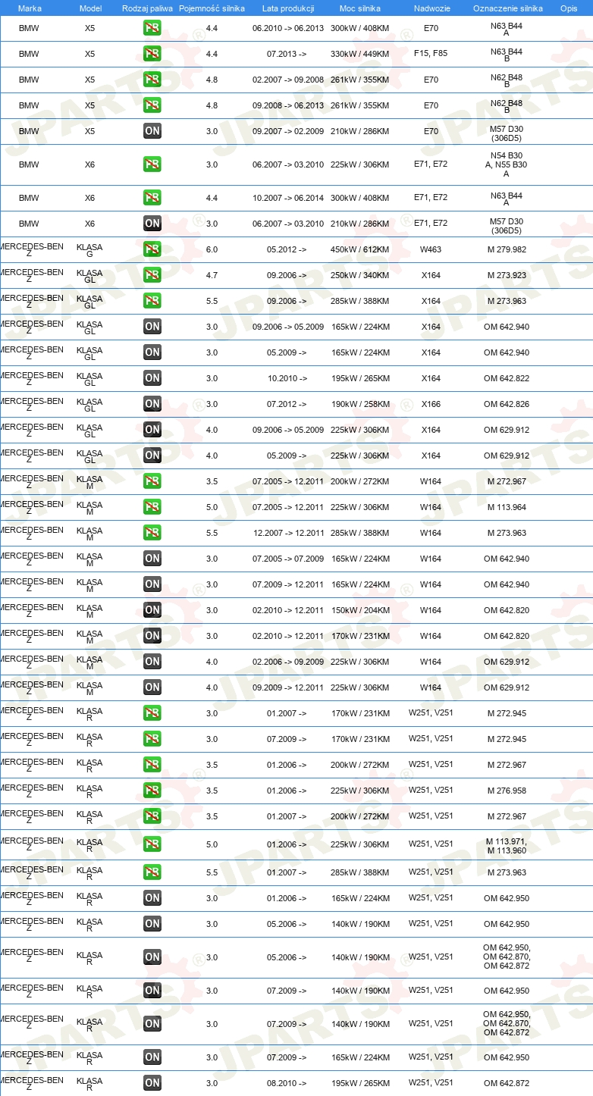Click production dates 10.2007 -> 06.2014
This screenshot has height=1096, width=593.
point(288,198)
